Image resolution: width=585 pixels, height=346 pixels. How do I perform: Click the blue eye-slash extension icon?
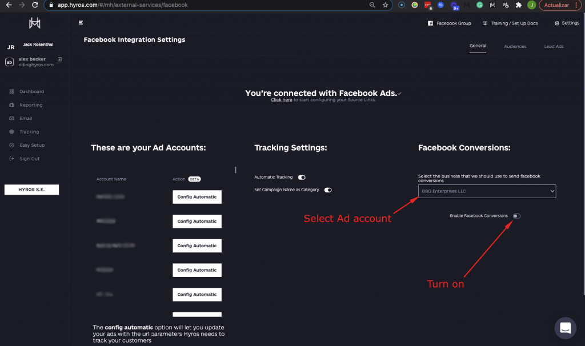click(x=440, y=5)
